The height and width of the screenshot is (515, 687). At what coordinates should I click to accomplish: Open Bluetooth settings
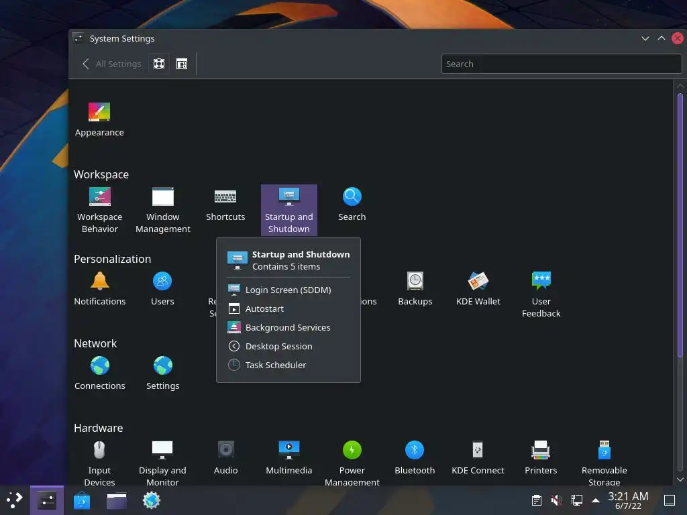[x=415, y=457]
